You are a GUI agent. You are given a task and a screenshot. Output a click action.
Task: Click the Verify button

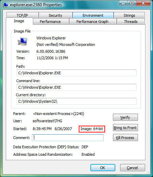125,117
